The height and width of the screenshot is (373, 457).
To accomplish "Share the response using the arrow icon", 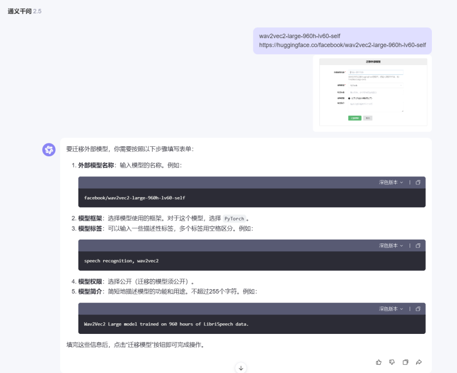I will point(419,362).
